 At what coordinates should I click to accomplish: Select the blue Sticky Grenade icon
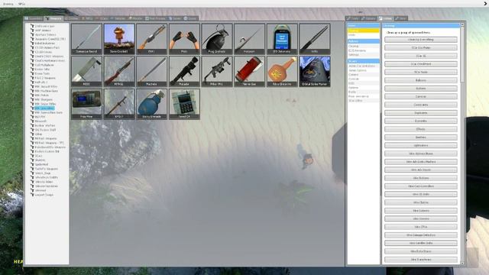click(151, 104)
